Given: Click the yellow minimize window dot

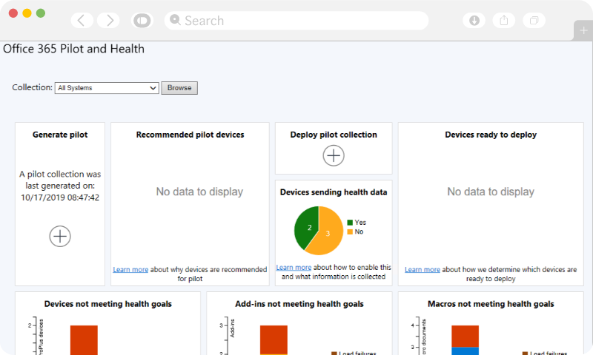Looking at the screenshot, I should pos(27,13).
